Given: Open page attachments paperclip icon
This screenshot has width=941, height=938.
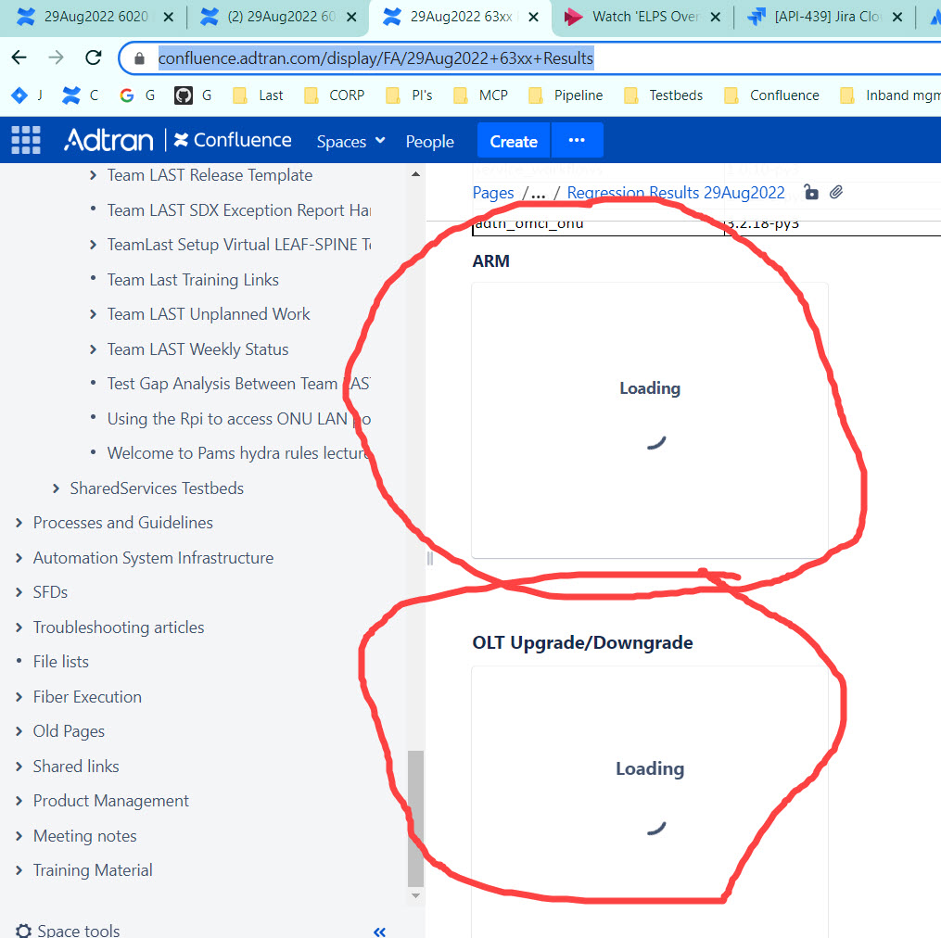Looking at the screenshot, I should click(x=836, y=192).
